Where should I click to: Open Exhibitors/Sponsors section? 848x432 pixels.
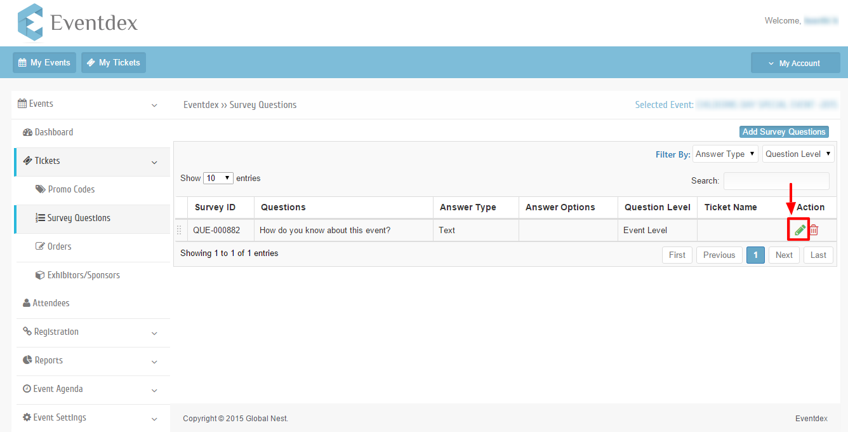[x=83, y=275]
